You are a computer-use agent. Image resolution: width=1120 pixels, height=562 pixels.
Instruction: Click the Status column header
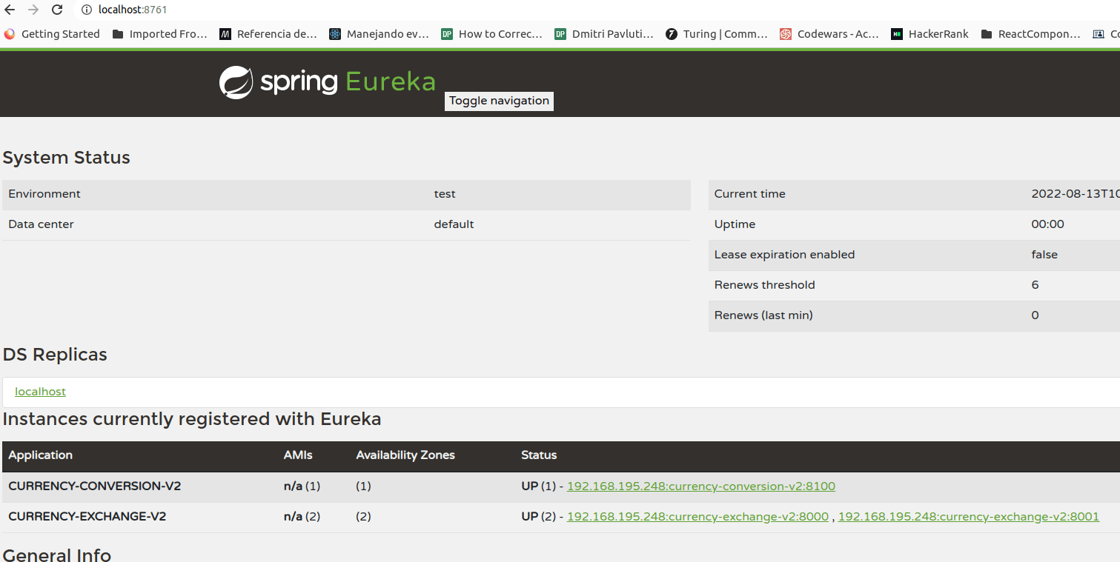(539, 455)
